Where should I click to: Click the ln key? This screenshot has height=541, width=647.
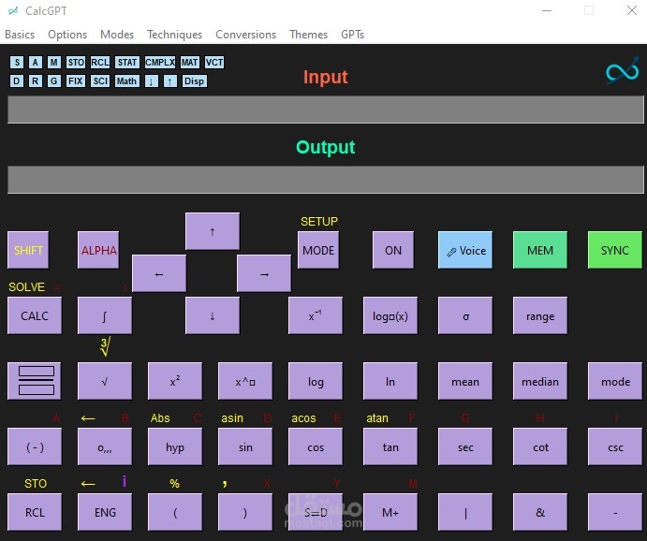(390, 381)
